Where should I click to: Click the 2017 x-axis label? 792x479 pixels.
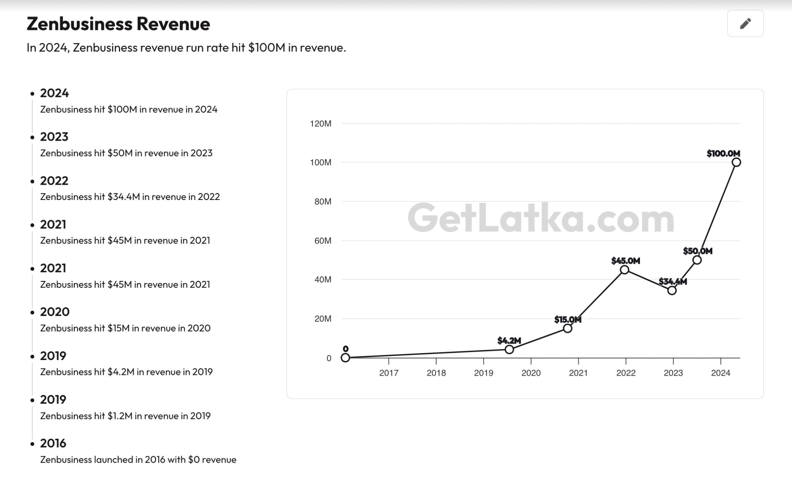tap(389, 373)
